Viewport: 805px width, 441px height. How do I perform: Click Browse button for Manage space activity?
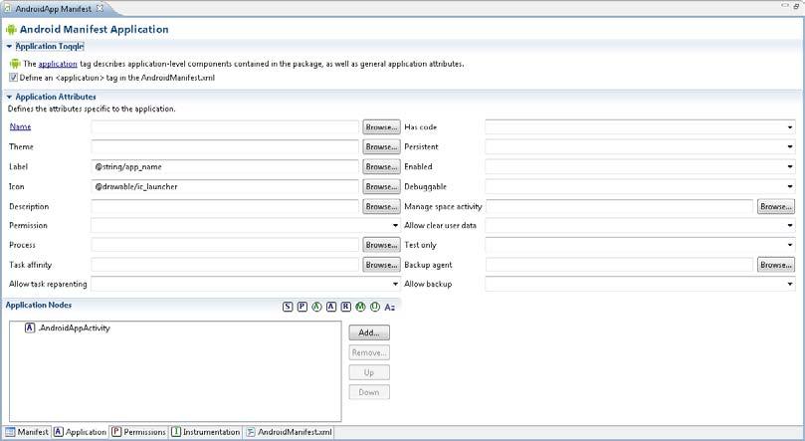(776, 207)
